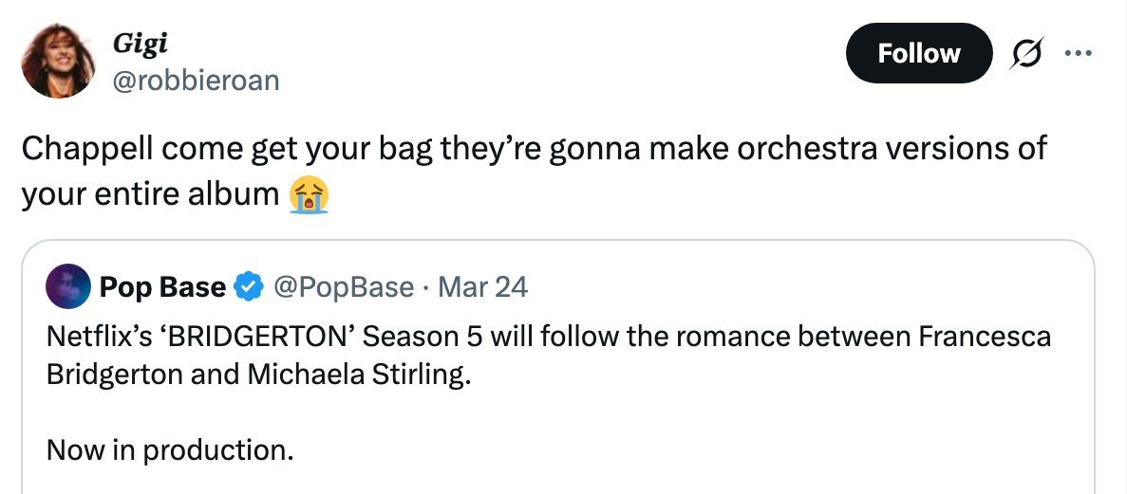The height and width of the screenshot is (494, 1127).
Task: Click the 'Now in production.' text line
Action: pos(169,449)
